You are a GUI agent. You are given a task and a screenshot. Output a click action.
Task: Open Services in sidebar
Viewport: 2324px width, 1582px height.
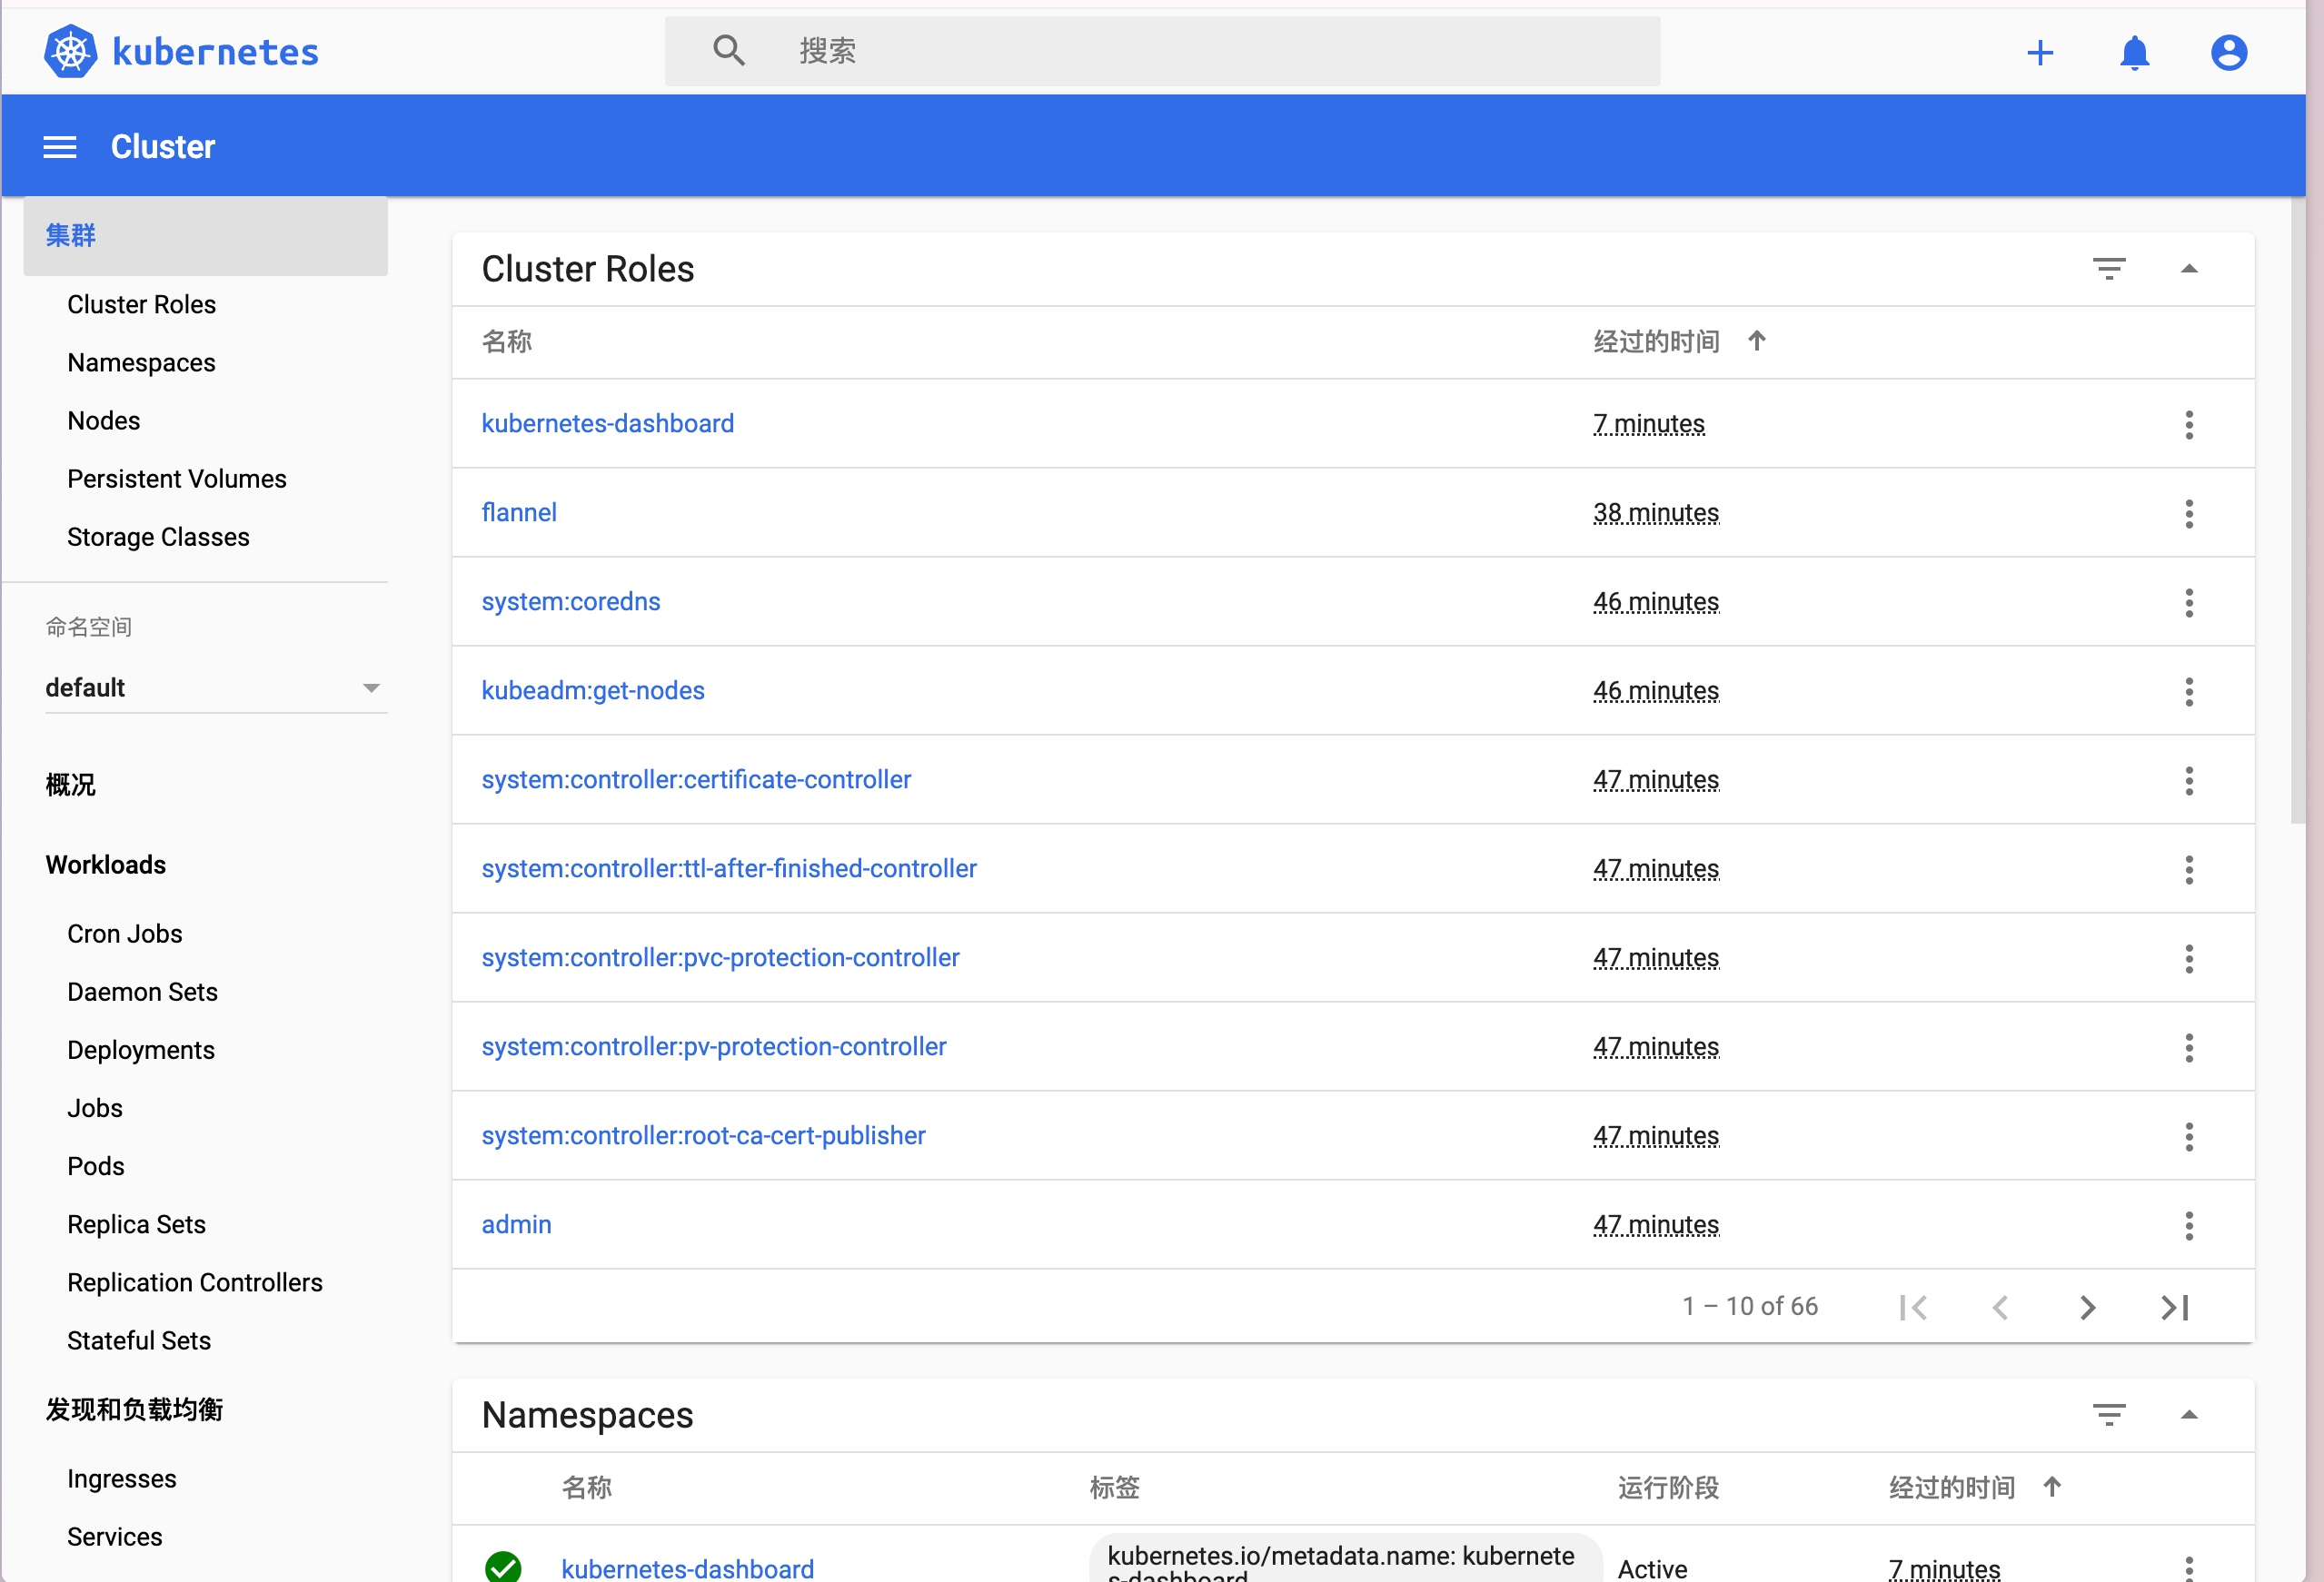tap(114, 1536)
